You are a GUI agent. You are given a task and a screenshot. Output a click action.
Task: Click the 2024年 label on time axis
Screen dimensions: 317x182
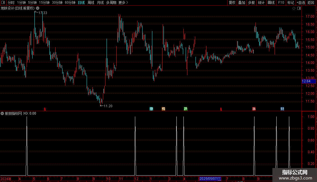6,179
